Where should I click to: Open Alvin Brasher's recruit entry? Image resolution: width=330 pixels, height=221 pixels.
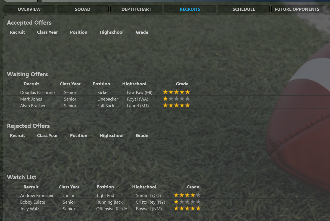pyautogui.click(x=33, y=106)
